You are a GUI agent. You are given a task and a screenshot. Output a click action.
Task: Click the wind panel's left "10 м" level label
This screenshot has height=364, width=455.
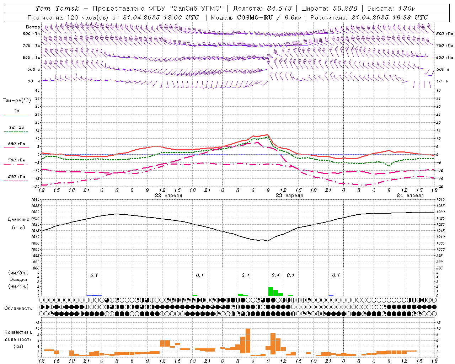tap(34, 81)
